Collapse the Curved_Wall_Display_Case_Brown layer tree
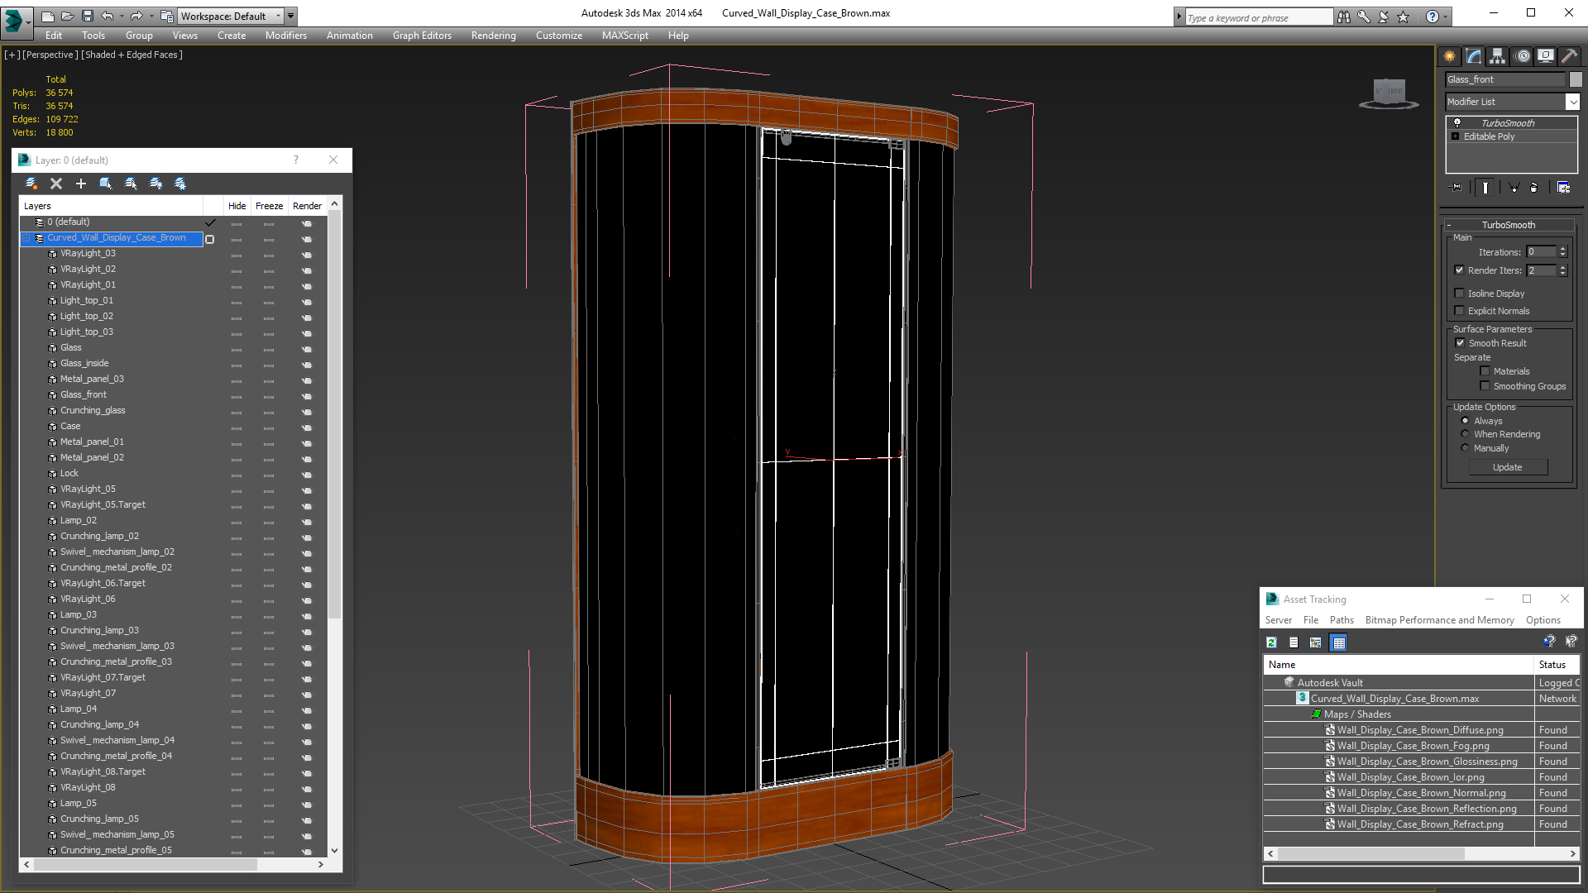Viewport: 1588px width, 893px height. [x=26, y=238]
